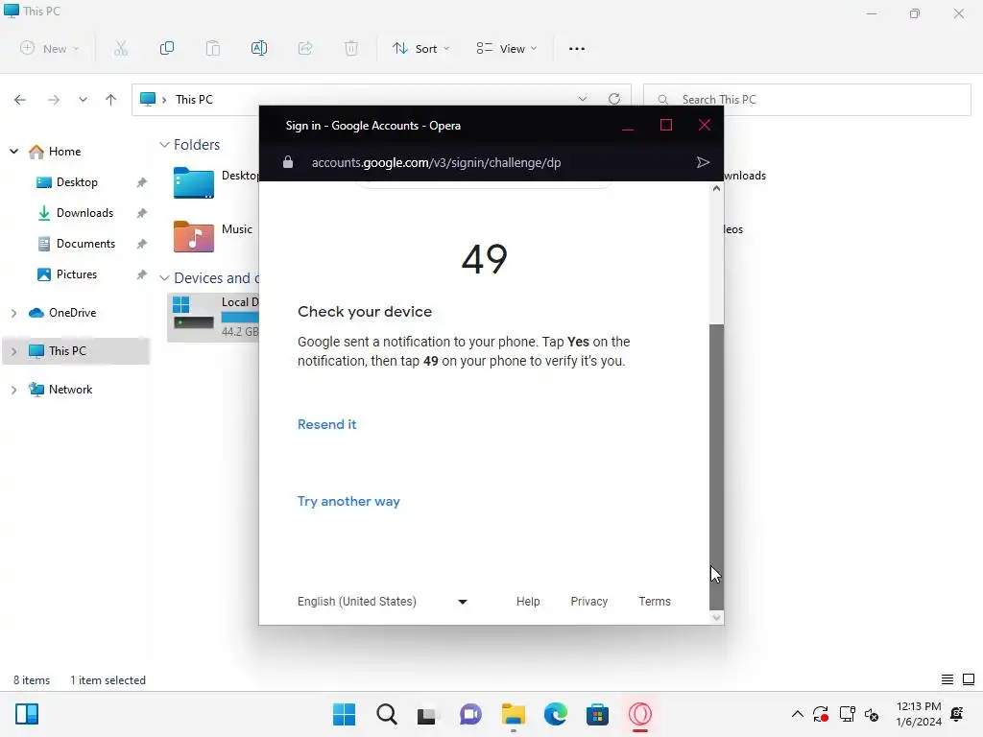Open the Sort dropdown menu
The width and height of the screenshot is (983, 737).
pyautogui.click(x=421, y=48)
